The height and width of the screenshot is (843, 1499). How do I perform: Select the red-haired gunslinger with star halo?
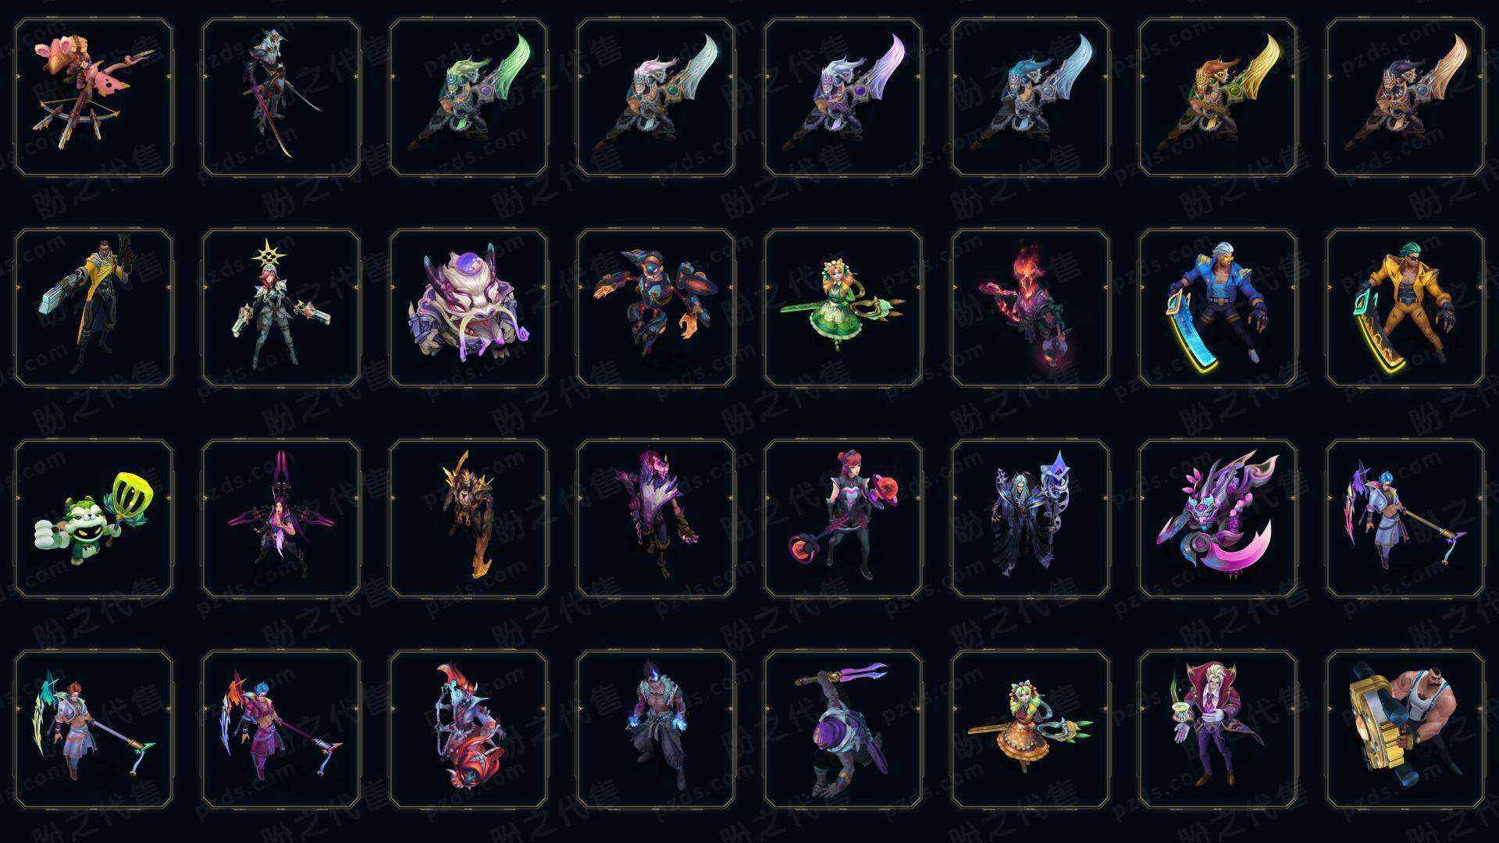click(x=281, y=308)
